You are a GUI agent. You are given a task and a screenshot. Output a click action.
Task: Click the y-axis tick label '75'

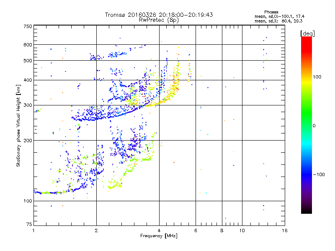(x=29, y=224)
